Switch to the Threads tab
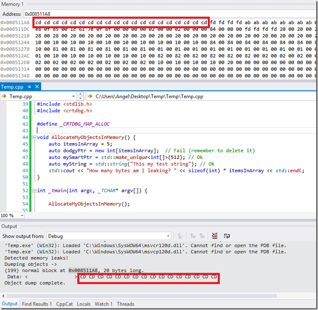Screen dimensions: 318x310 point(125,304)
